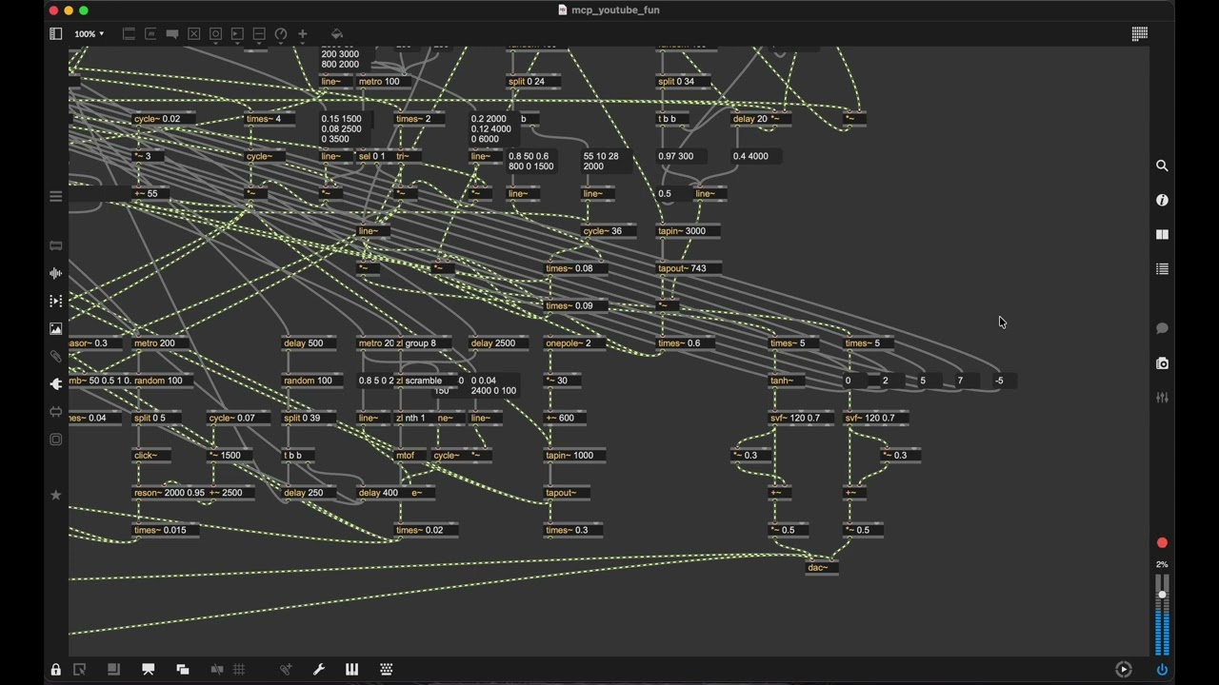This screenshot has width=1219, height=685.
Task: Open the parameters mixer sliders icon
Action: [1162, 398]
